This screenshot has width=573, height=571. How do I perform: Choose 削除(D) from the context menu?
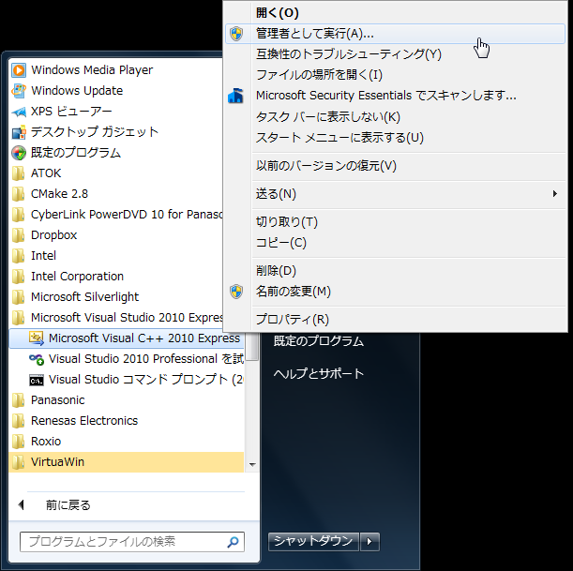[x=396, y=271]
